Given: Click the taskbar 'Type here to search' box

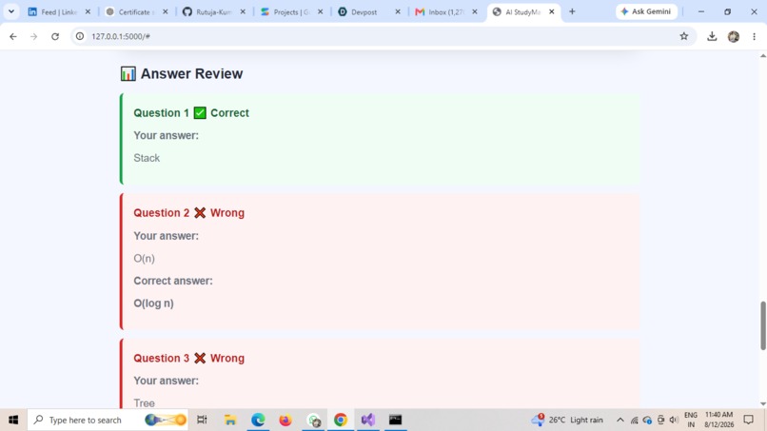Looking at the screenshot, I should pyautogui.click(x=108, y=420).
